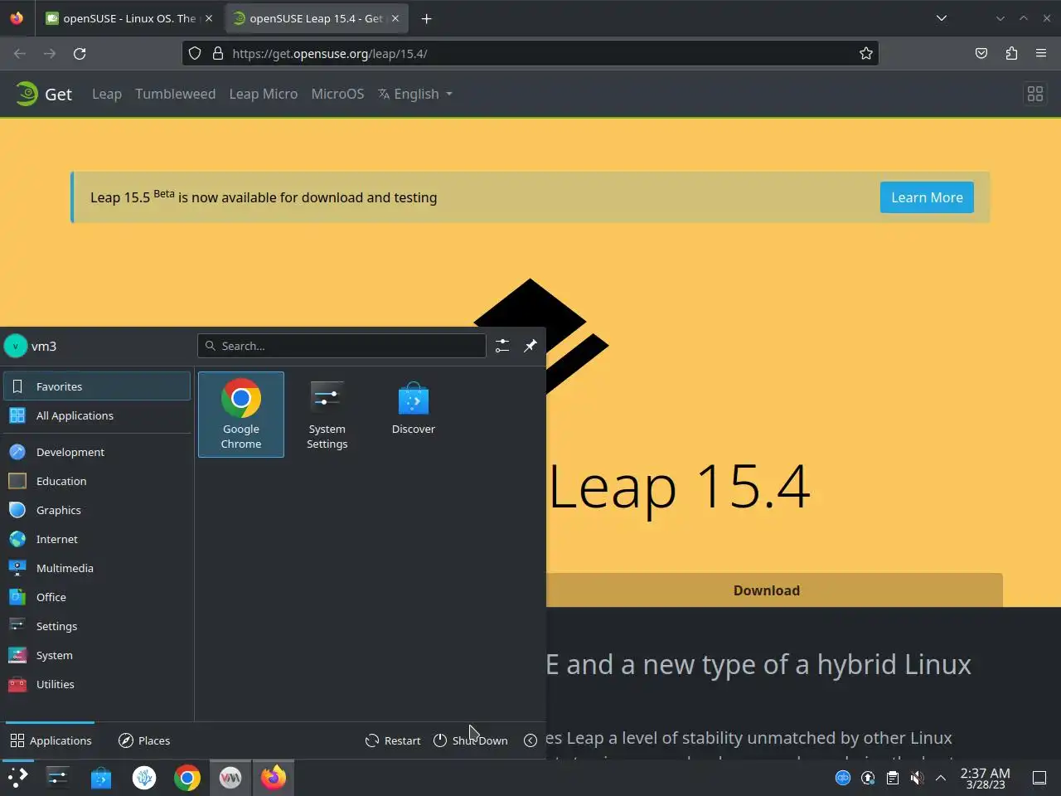1061x796 pixels.
Task: Open the VM app in taskbar
Action: 230,777
